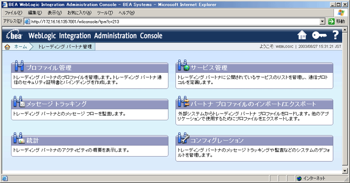
Task: Open the ツール(T) menu
Action: pos(105,13)
